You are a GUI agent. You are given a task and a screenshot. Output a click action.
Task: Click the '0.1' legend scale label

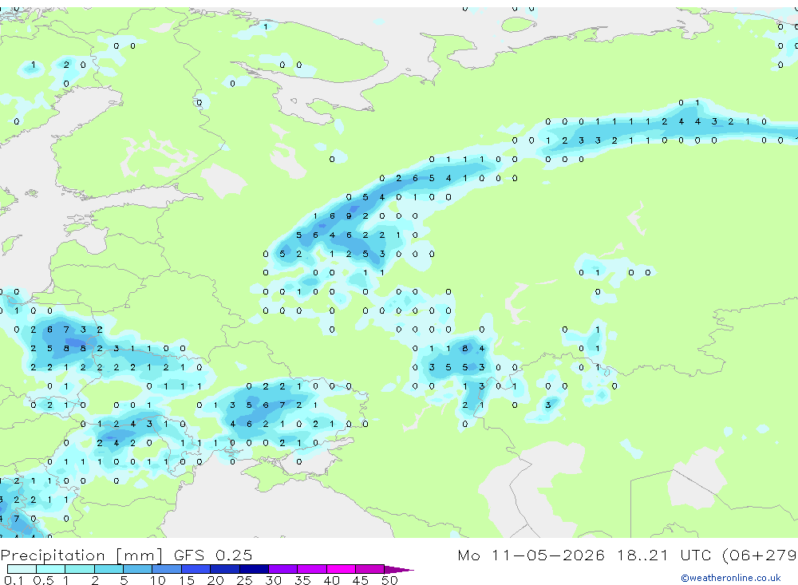point(14,580)
